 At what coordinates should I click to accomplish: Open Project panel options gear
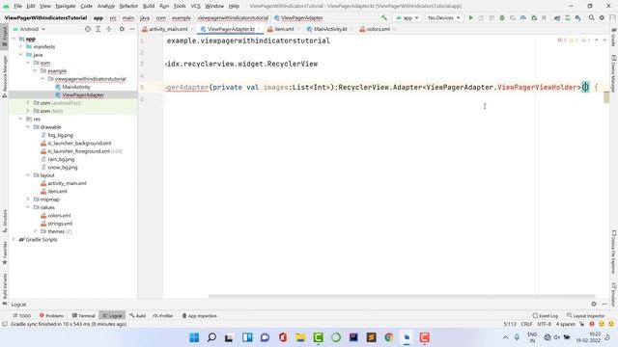point(122,29)
